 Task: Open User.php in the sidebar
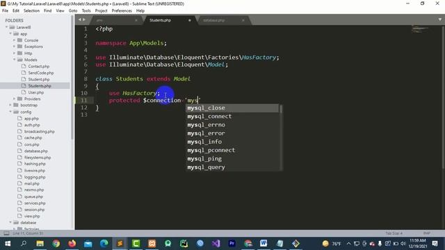(35, 92)
